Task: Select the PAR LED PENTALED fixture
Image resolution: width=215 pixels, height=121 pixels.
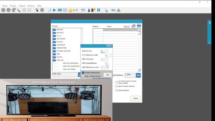Action: click(71, 63)
